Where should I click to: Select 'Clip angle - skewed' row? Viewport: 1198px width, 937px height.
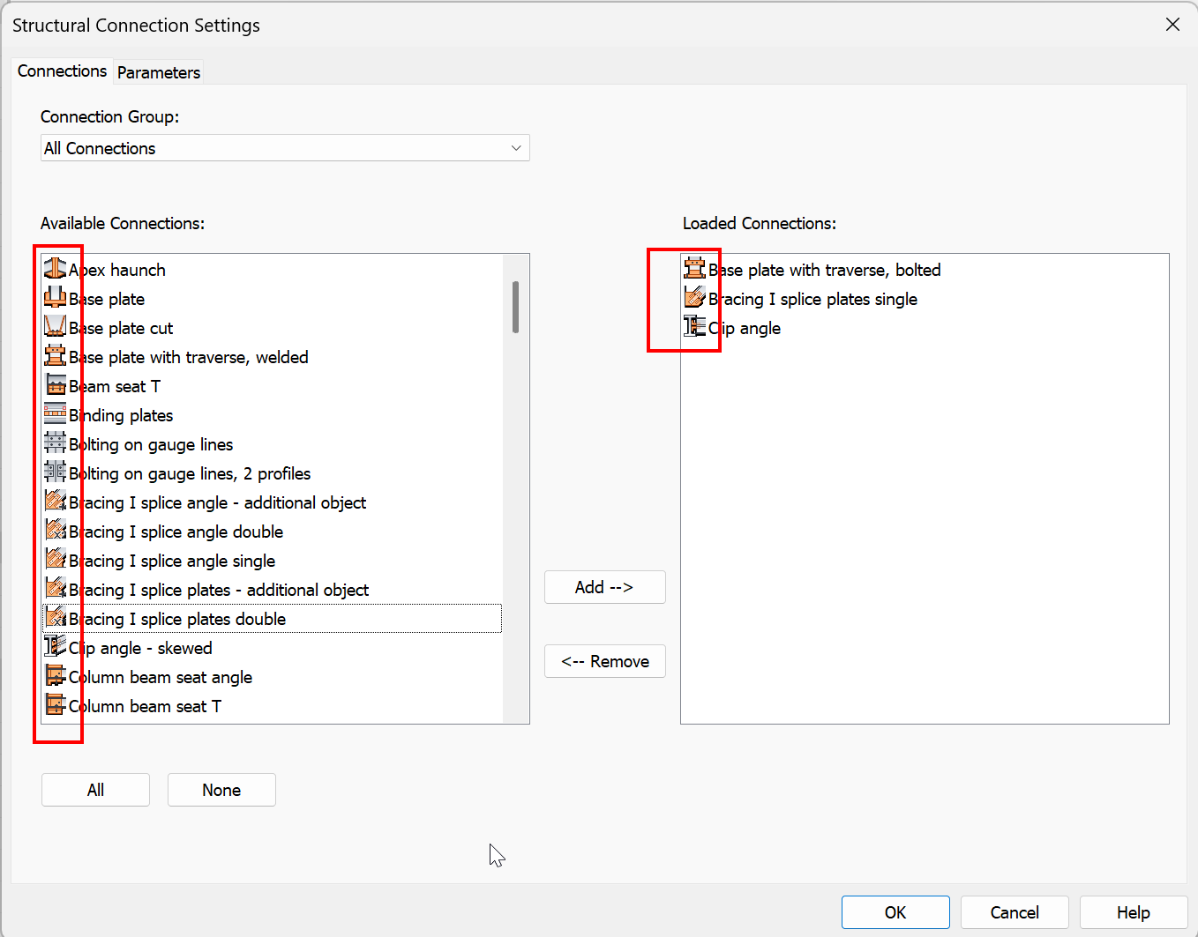point(272,648)
